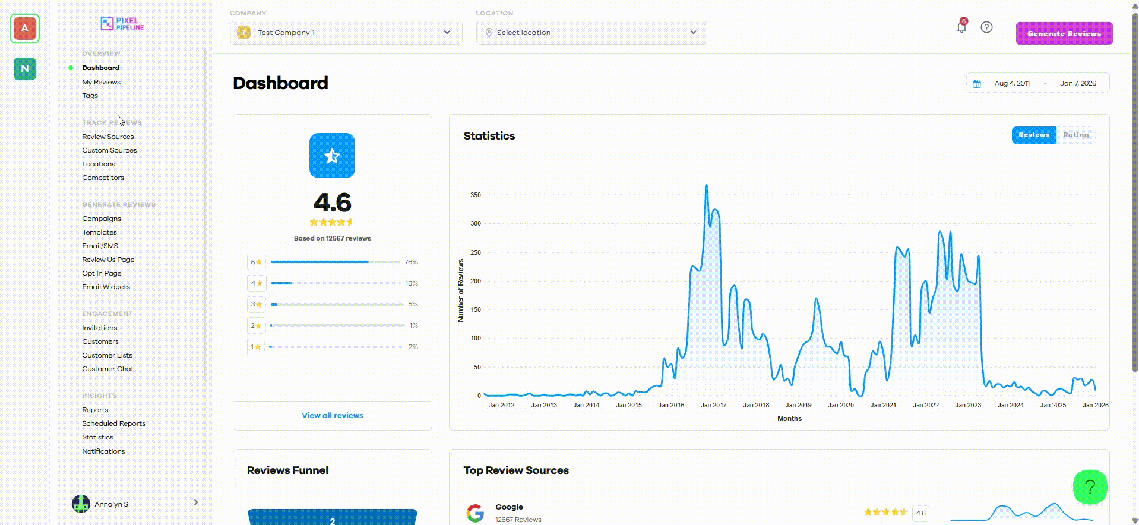The height and width of the screenshot is (525, 1139).
Task: Select the Reviews toggle in Statistics
Action: coord(1034,135)
